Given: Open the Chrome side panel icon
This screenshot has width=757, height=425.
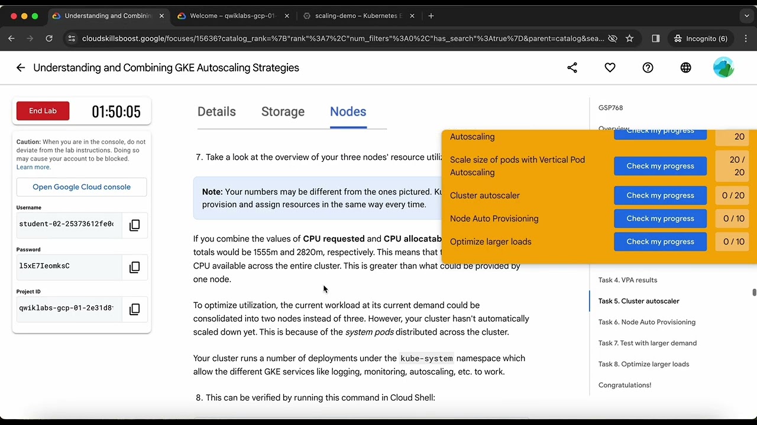Looking at the screenshot, I should click(x=655, y=38).
